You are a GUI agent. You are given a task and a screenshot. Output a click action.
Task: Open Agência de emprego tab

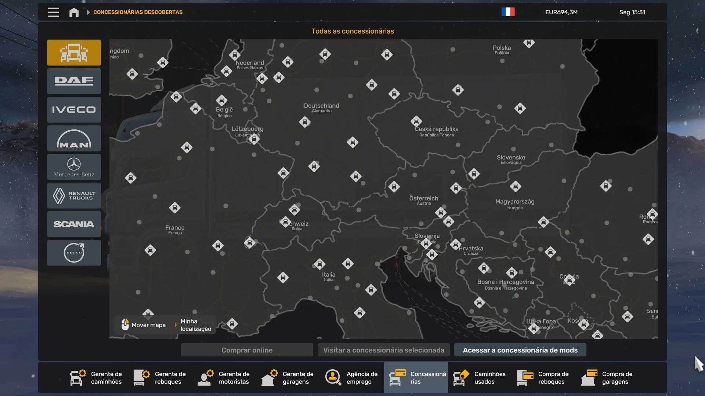click(x=352, y=378)
